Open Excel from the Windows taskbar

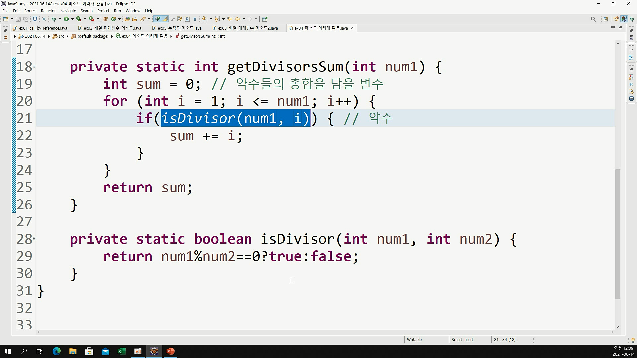pos(121,351)
